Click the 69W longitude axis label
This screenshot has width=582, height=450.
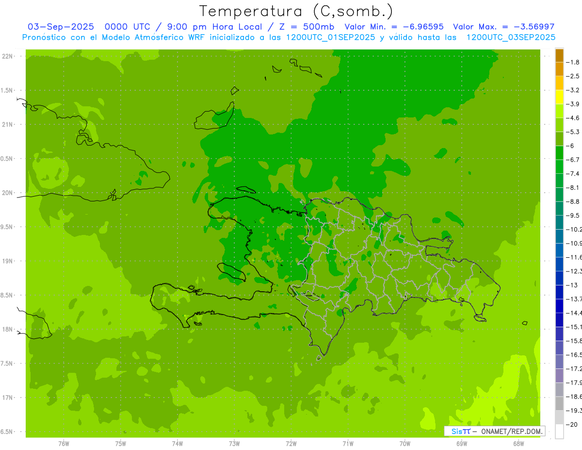pos(462,444)
